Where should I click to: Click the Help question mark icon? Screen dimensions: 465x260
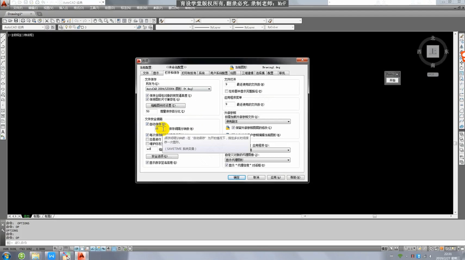coord(154,21)
